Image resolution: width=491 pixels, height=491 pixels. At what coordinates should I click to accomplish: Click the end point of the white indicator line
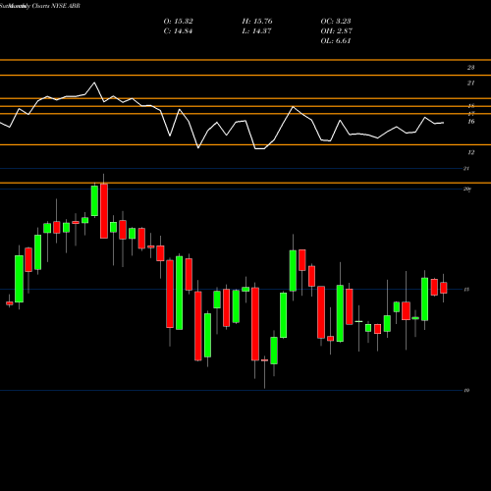(x=444, y=123)
